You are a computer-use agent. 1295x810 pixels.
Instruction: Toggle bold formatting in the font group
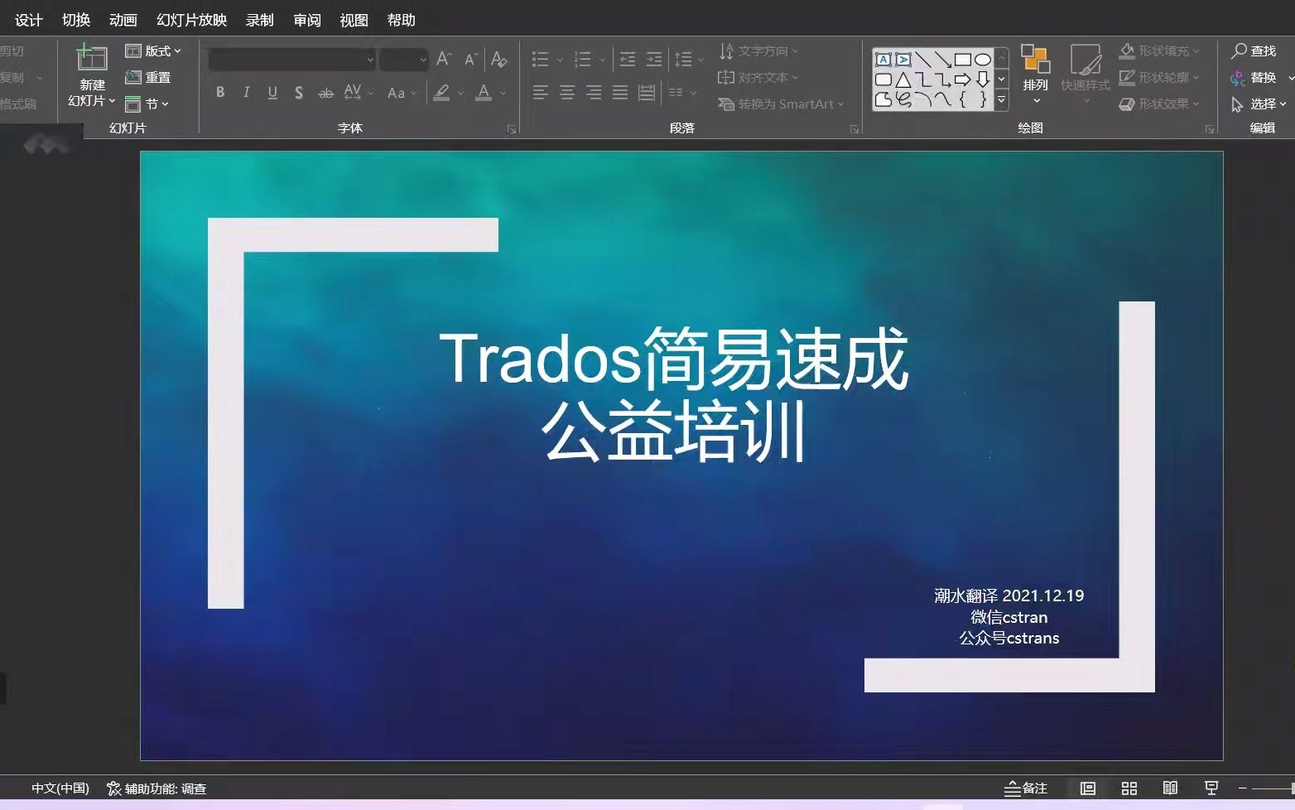[x=219, y=92]
